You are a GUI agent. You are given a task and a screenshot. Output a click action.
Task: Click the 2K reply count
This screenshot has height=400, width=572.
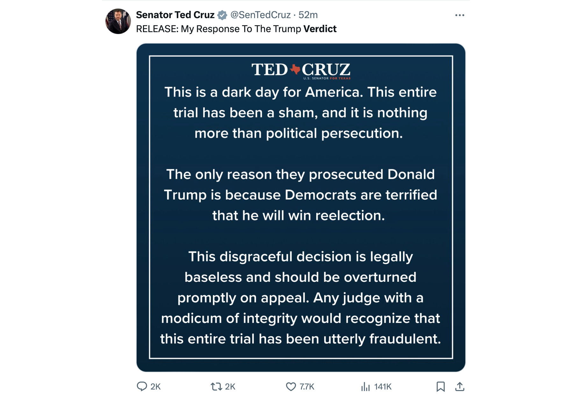coord(155,387)
